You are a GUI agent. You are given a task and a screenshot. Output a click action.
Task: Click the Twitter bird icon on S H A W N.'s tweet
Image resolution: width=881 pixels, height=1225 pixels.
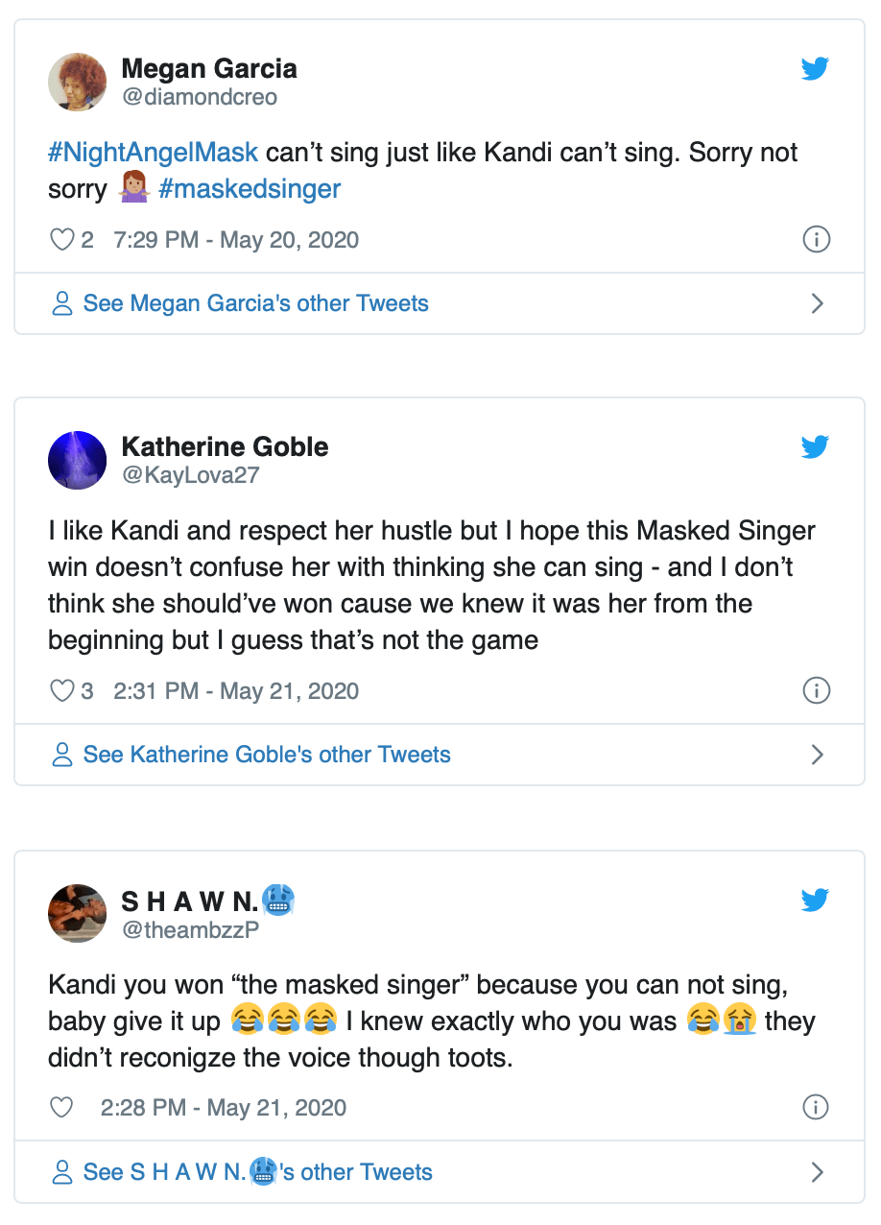coord(815,900)
